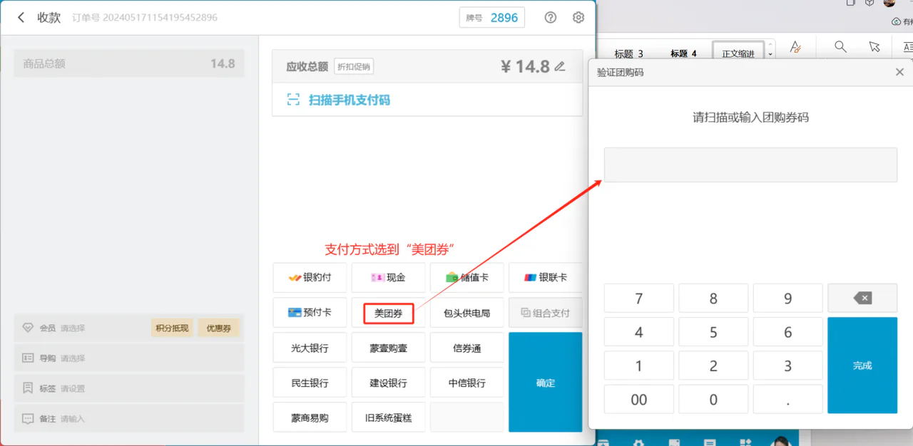Focus the 团购券码 input field
913x446 pixels.
click(750, 165)
